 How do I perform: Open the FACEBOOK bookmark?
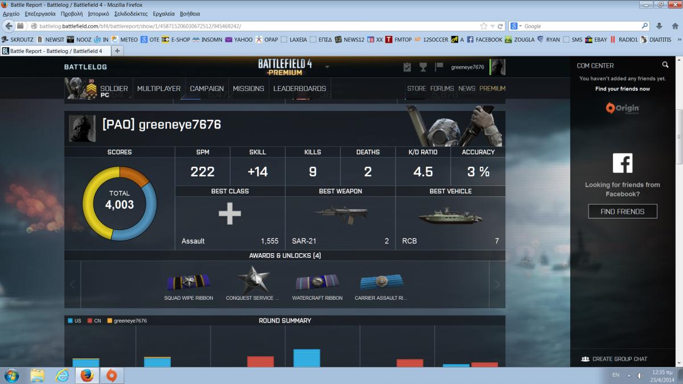pos(484,40)
